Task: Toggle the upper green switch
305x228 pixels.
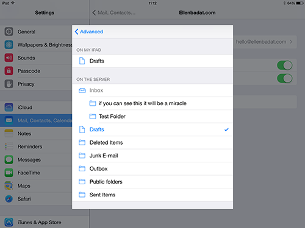Action: tap(285, 66)
